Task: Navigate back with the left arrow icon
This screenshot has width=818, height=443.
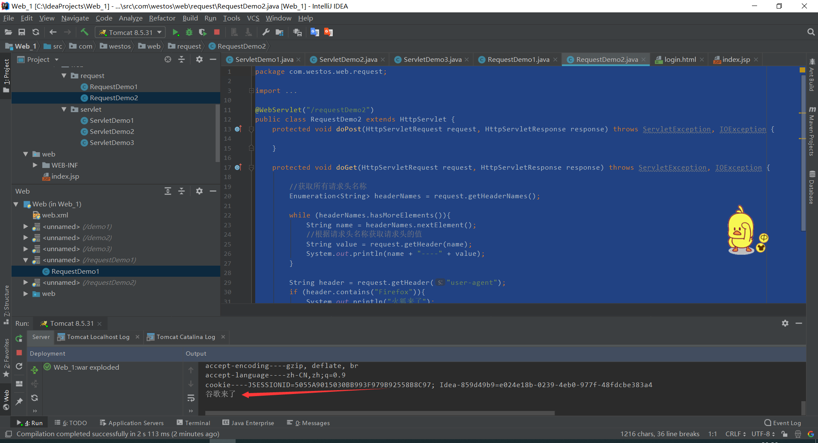Action: (53, 32)
